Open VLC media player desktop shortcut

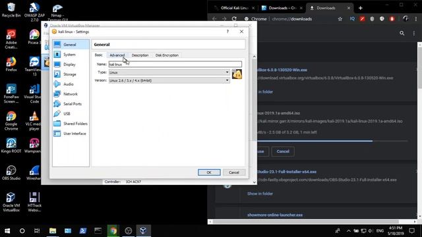tap(34, 121)
